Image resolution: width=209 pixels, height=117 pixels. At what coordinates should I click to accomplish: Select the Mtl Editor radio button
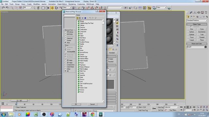[65, 34]
